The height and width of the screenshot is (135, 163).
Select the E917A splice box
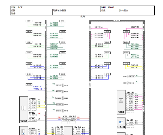[29, 63]
